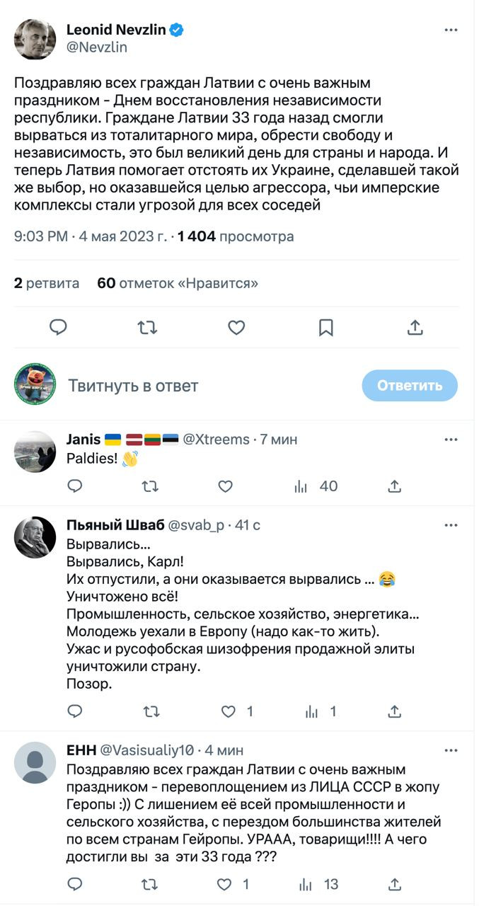Viewport: 479px width, 906px height.
Task: View analytics for Janis's reply
Action: coord(316,486)
